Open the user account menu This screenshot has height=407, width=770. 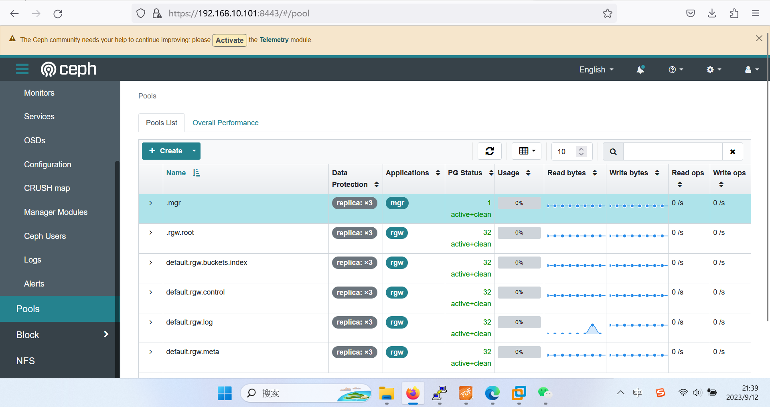(x=752, y=70)
